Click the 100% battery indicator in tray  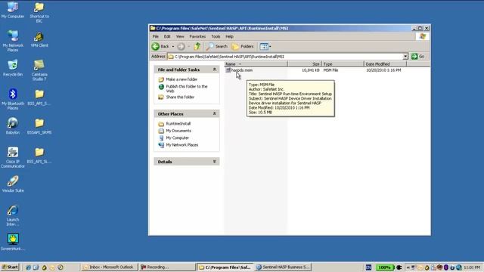tap(385, 267)
